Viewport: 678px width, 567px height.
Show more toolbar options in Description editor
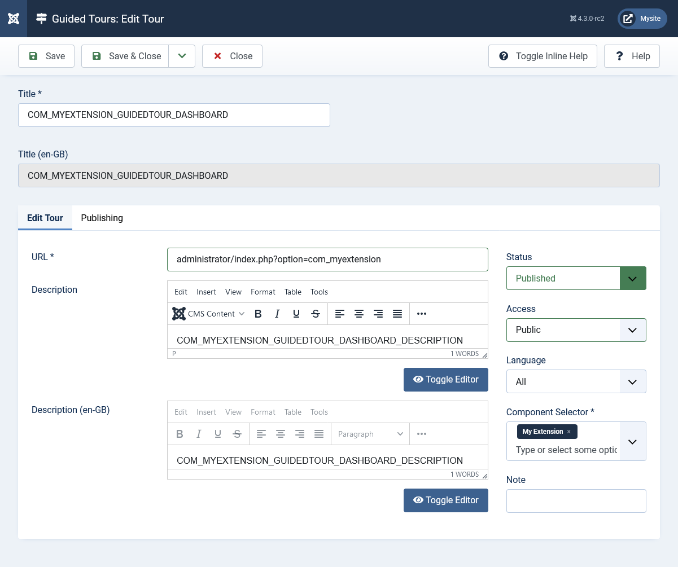click(421, 314)
